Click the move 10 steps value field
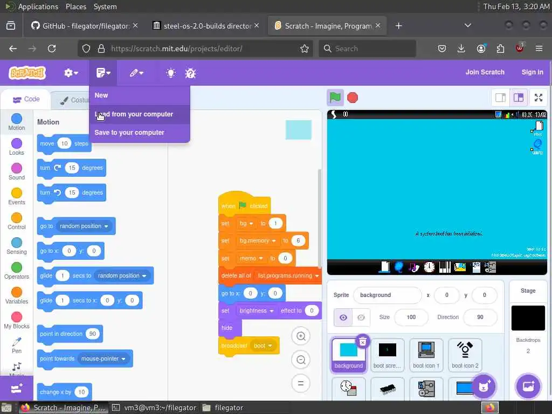The image size is (552, 414). point(64,143)
